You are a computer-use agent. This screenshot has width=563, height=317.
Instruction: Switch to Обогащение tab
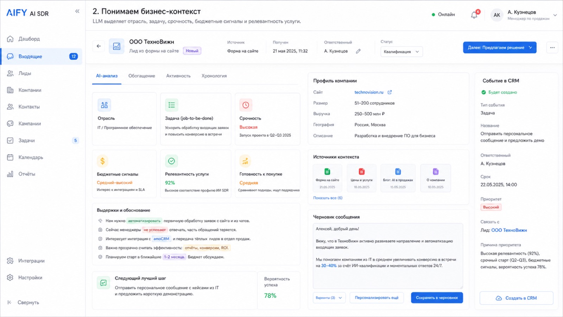click(x=141, y=76)
